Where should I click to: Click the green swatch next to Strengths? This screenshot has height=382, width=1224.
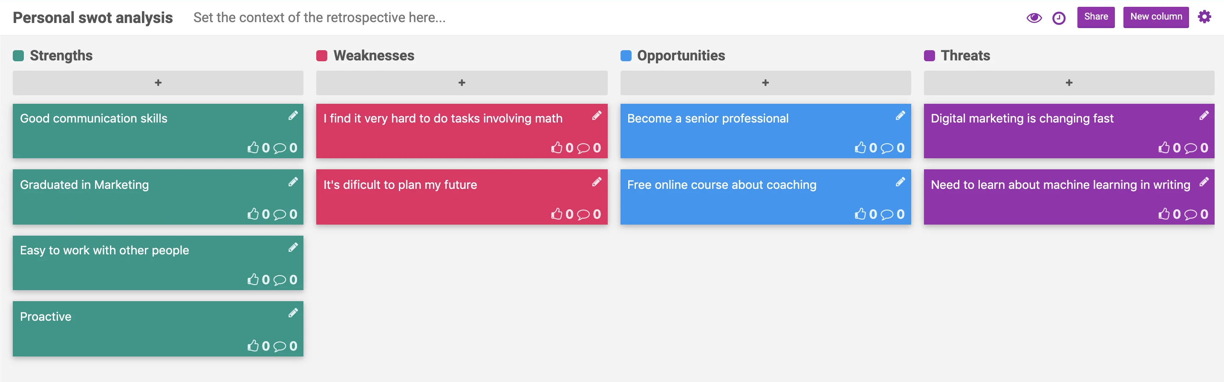pyautogui.click(x=18, y=56)
